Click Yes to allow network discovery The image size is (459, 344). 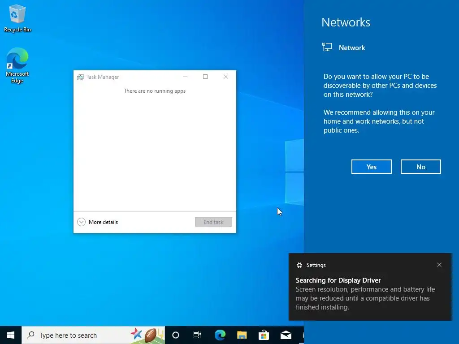point(372,167)
